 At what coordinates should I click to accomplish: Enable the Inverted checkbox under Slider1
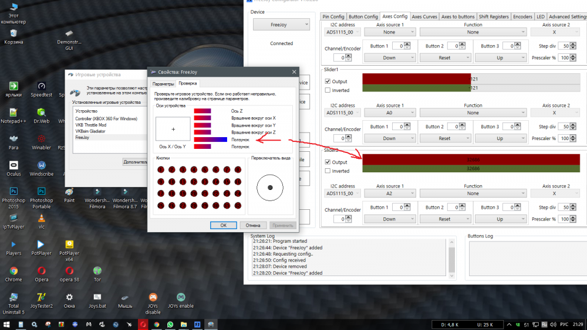(328, 90)
